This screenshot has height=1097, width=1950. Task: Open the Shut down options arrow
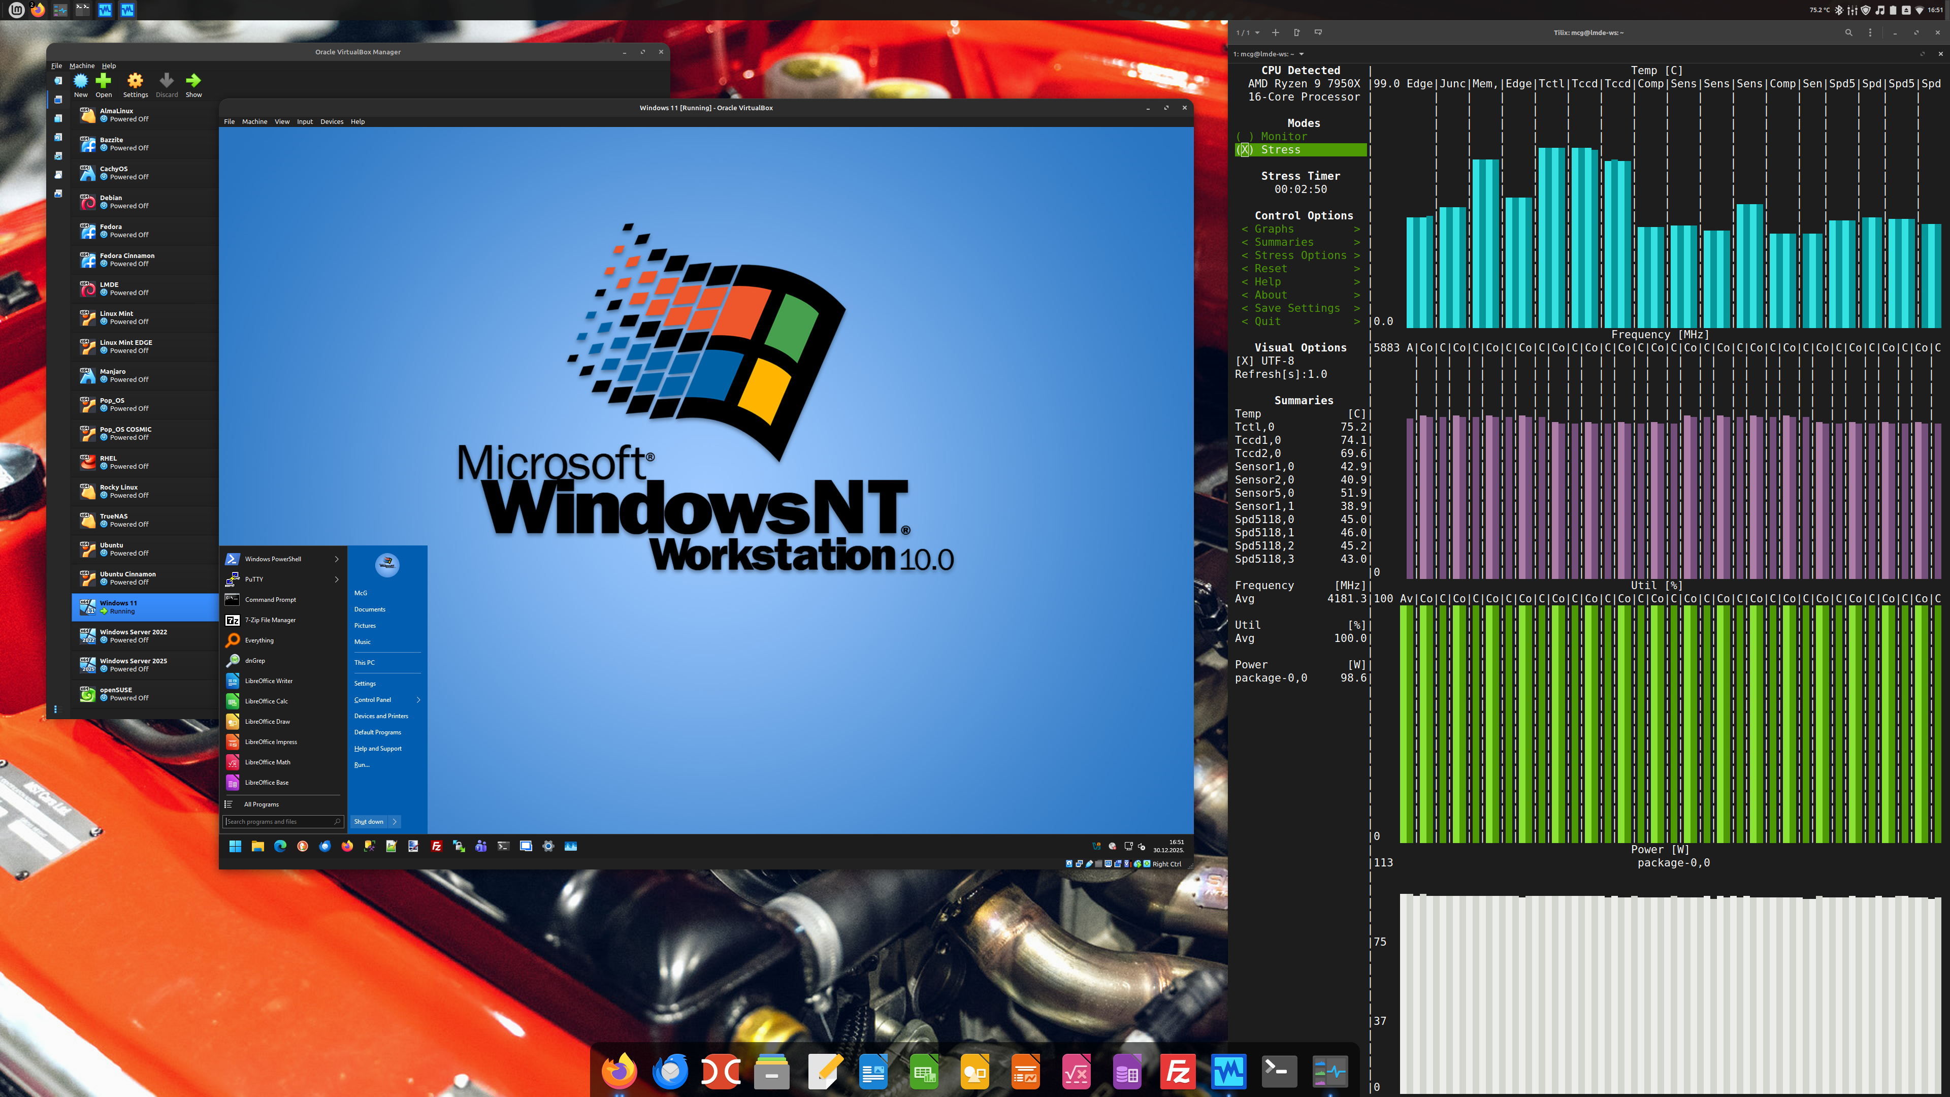click(395, 821)
